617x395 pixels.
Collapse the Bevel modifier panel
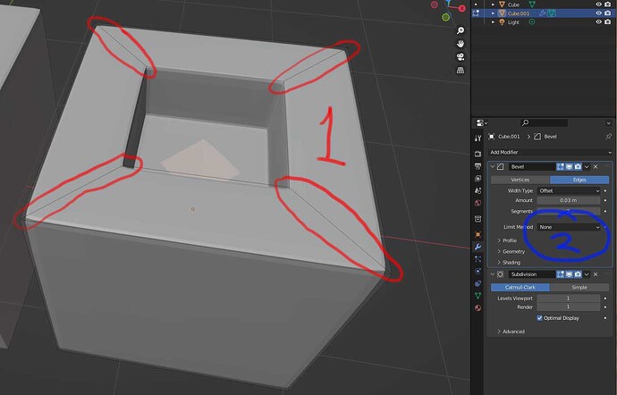pos(493,167)
